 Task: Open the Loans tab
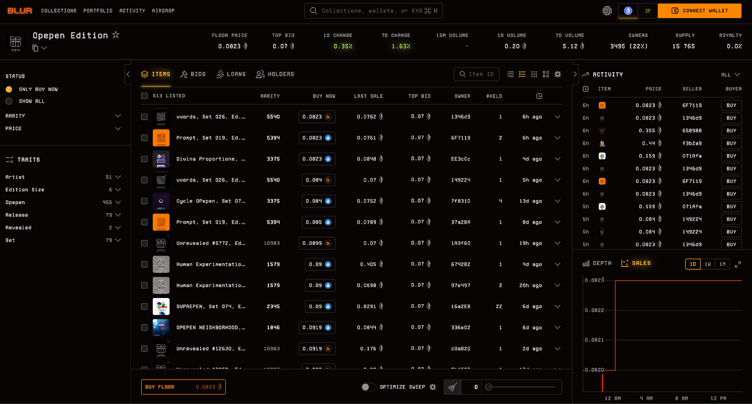pyautogui.click(x=231, y=74)
